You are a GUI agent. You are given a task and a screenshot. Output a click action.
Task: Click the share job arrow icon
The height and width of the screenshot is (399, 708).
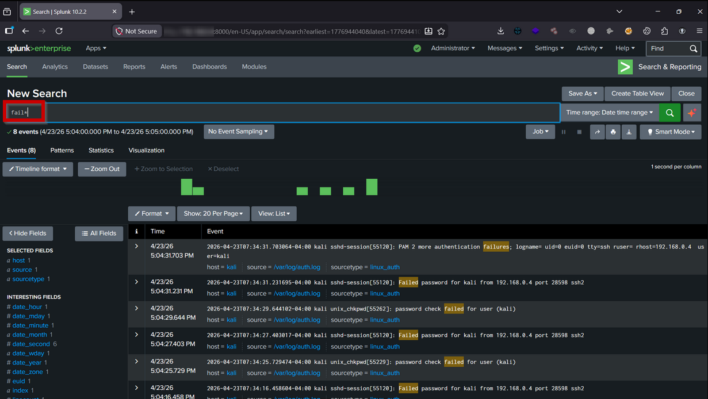tap(597, 132)
